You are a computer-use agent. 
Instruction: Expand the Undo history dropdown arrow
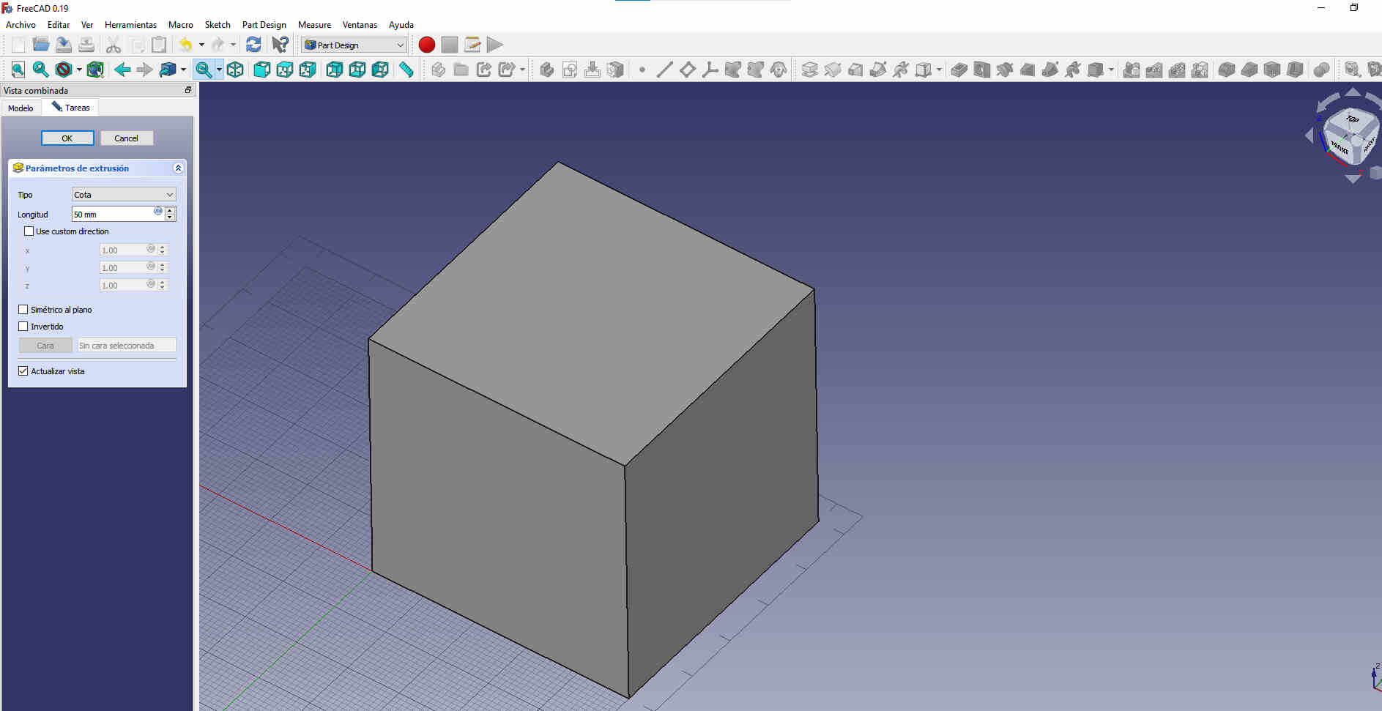201,45
